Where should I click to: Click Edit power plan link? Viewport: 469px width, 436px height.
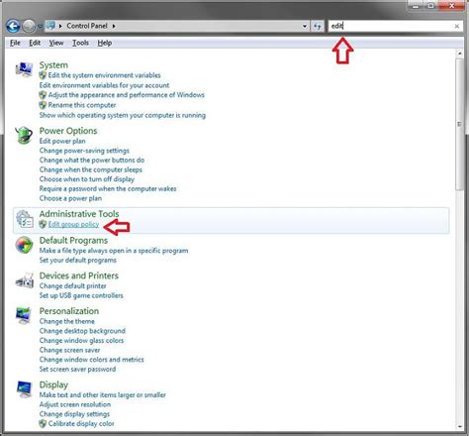62,141
